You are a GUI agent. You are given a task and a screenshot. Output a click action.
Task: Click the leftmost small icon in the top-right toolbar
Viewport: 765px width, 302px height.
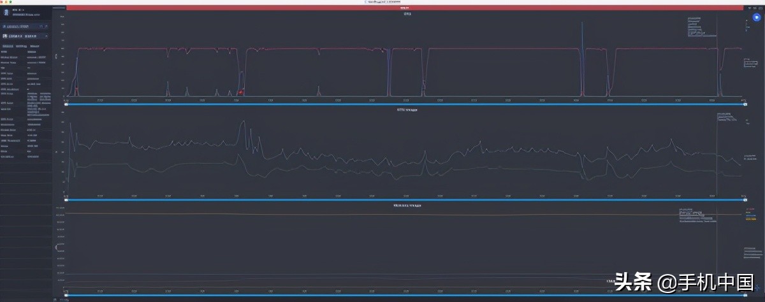click(x=750, y=8)
